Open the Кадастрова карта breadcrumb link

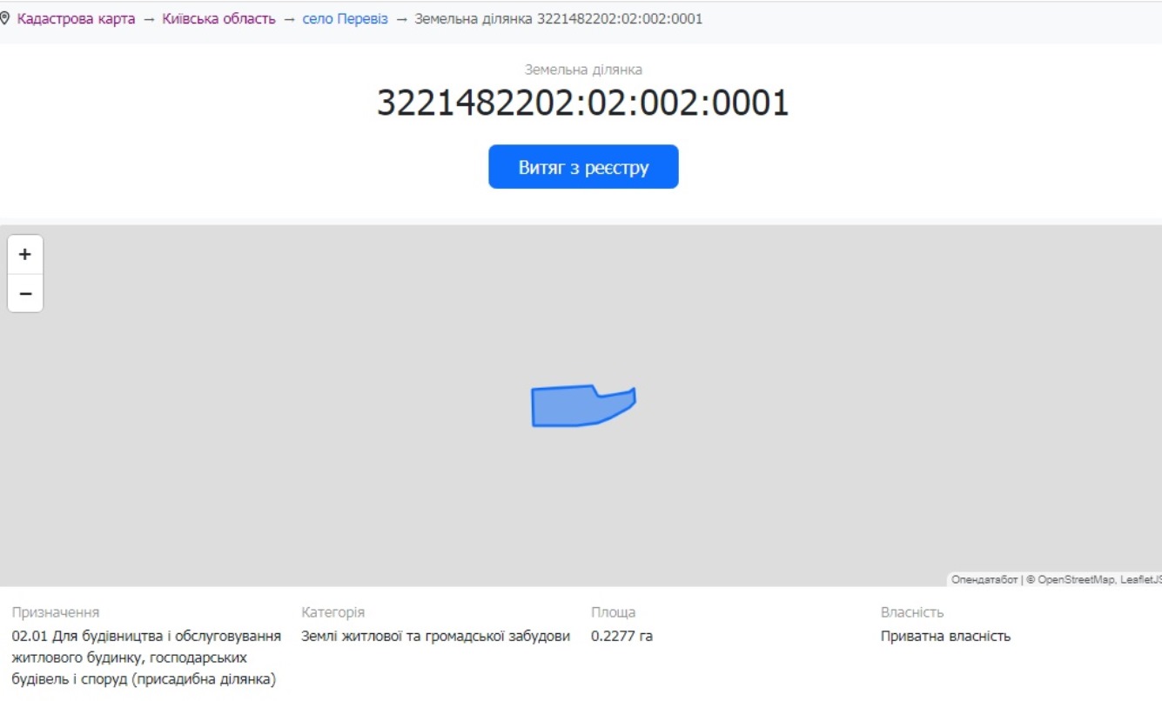pyautogui.click(x=76, y=19)
